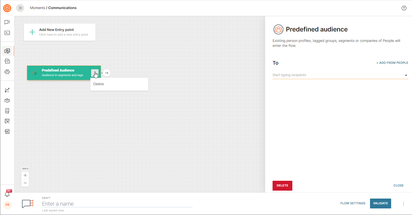Open the three-dot more options menu

pyautogui.click(x=403, y=203)
